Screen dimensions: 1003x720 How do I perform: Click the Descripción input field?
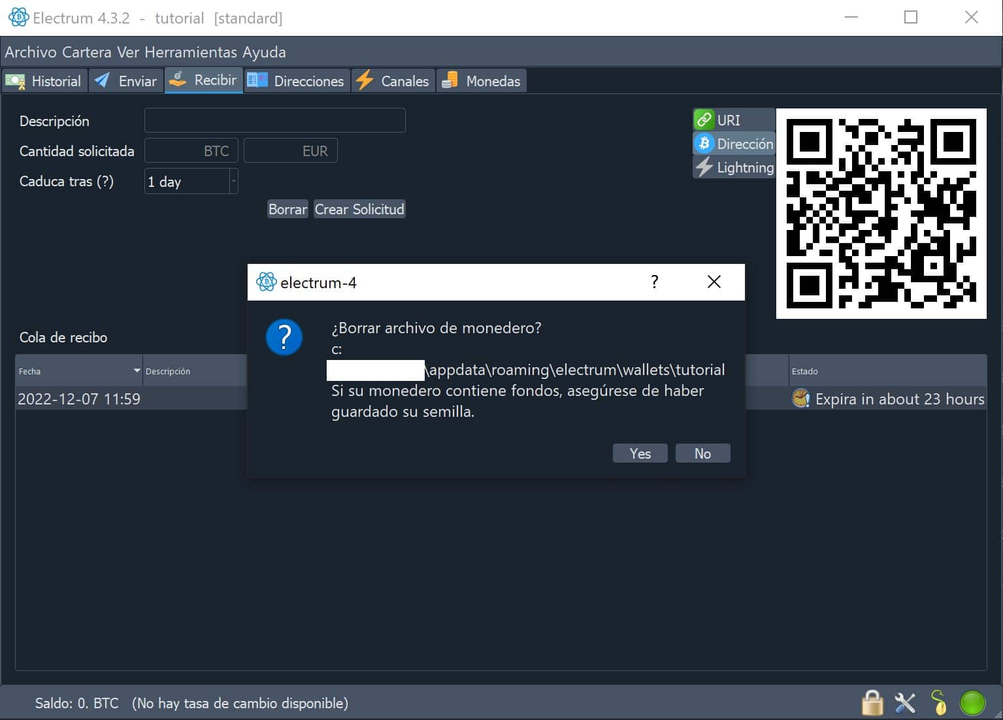click(x=274, y=120)
